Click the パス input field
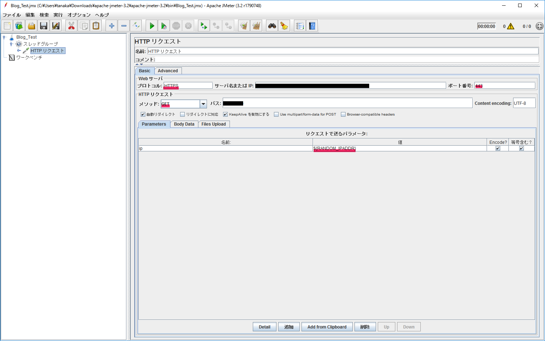The height and width of the screenshot is (341, 545). [x=348, y=103]
